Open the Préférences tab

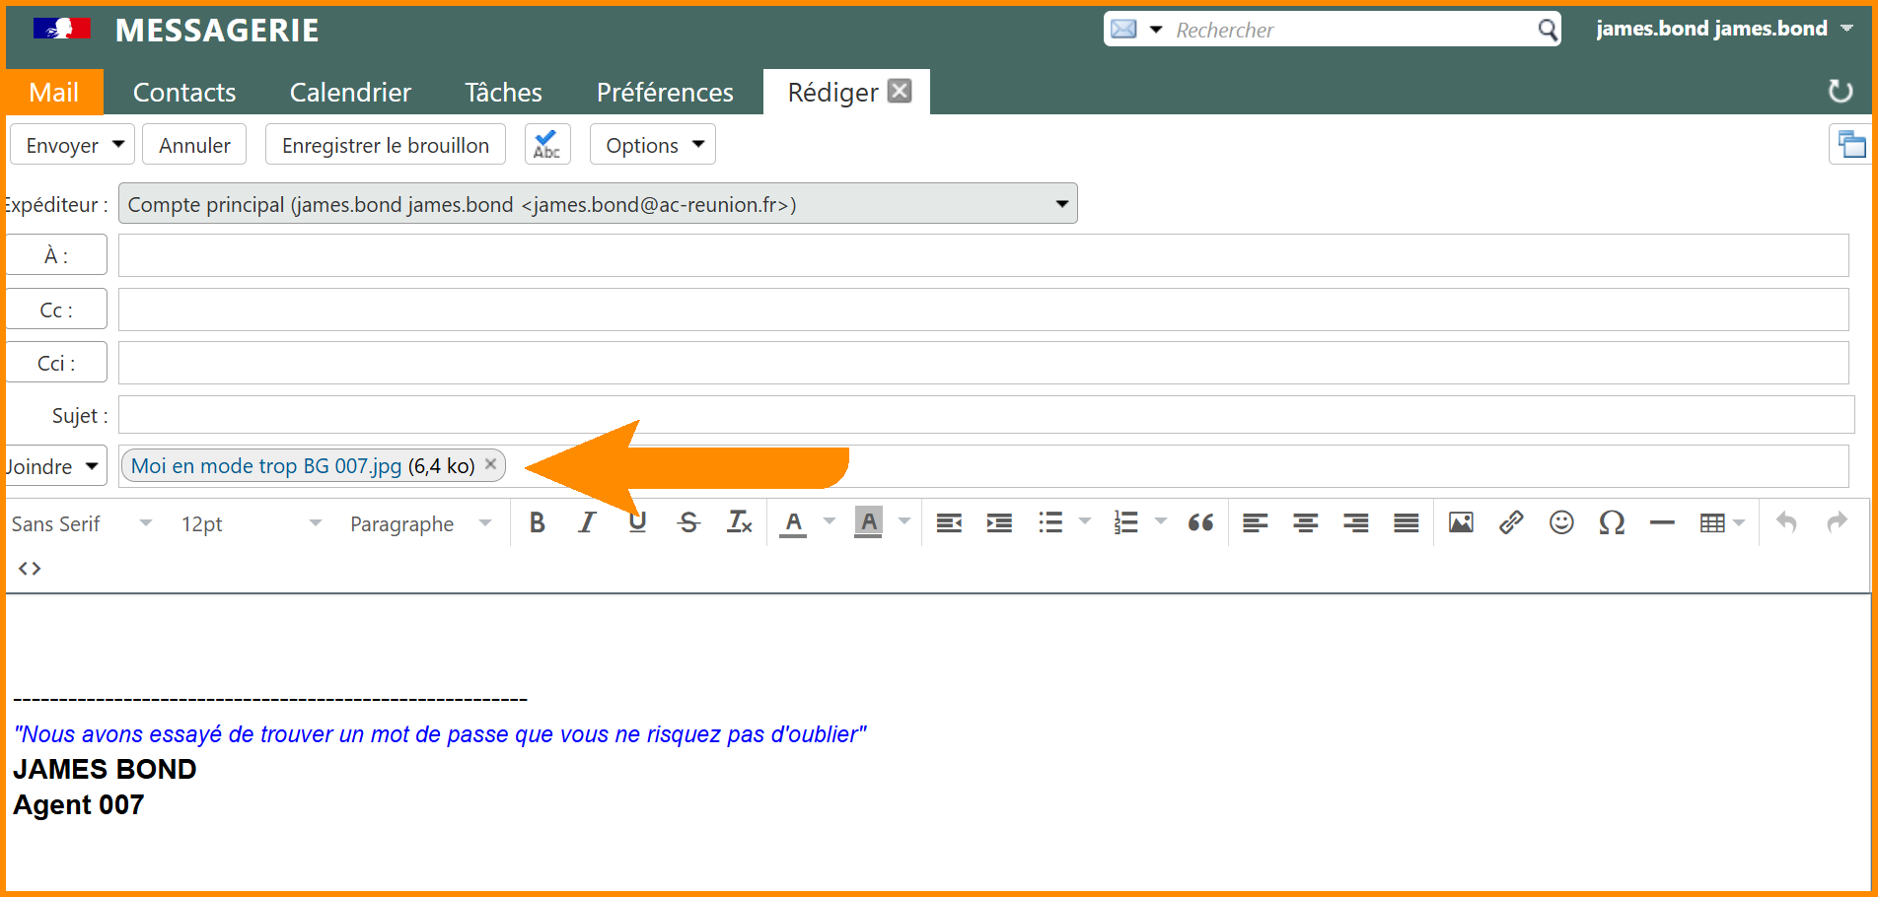(665, 93)
